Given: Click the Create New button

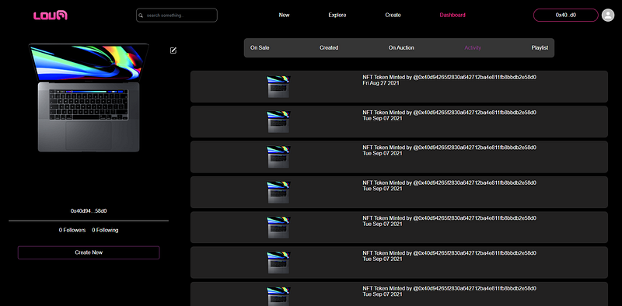Looking at the screenshot, I should point(89,252).
